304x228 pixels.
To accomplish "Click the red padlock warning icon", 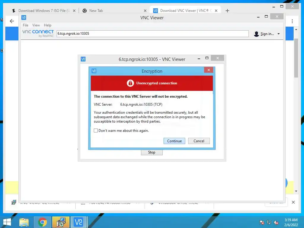I will pos(130,83).
